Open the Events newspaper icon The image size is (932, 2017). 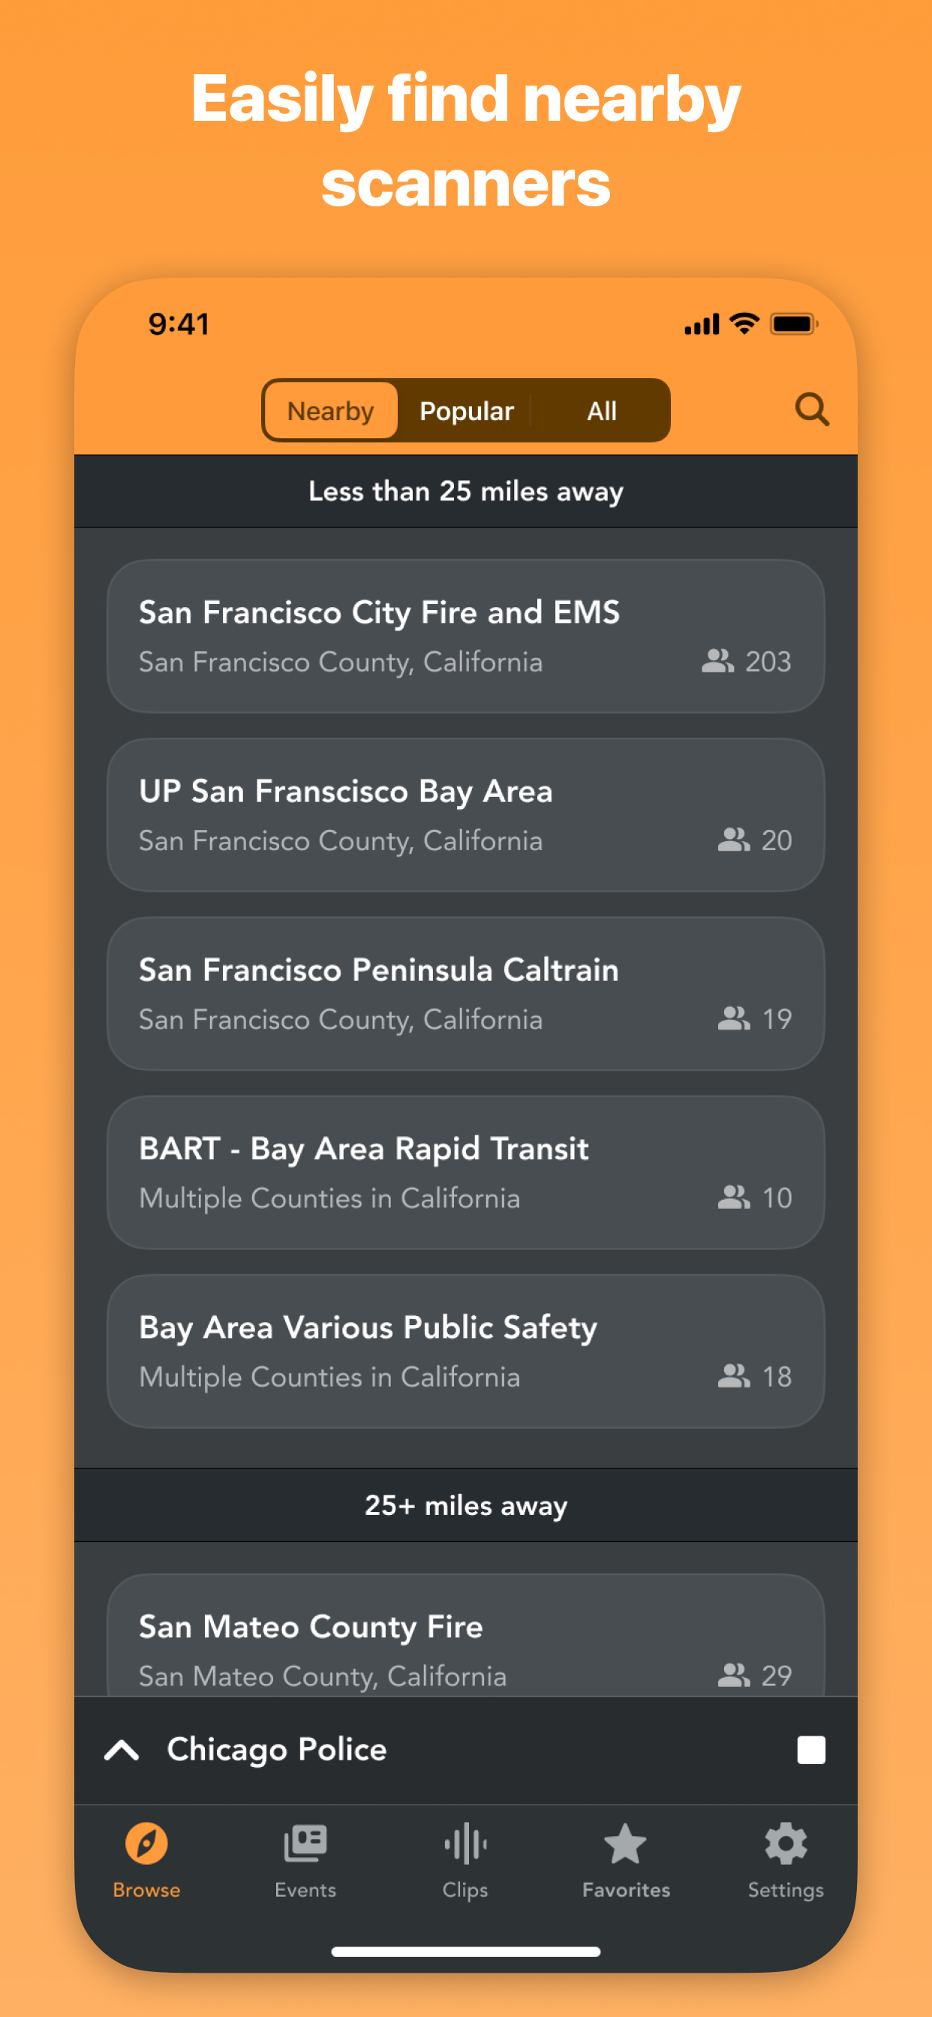pos(305,1844)
